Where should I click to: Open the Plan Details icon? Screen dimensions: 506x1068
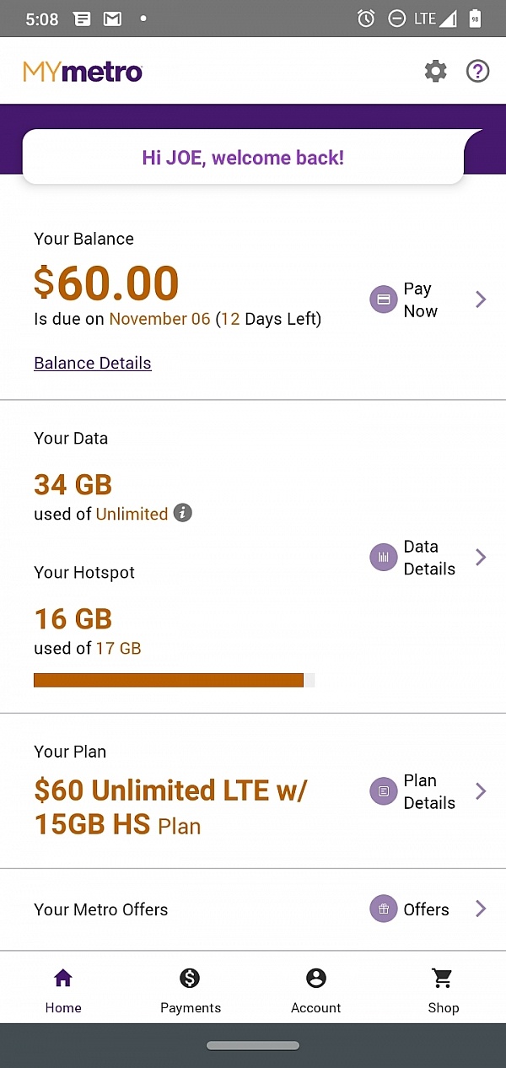tap(383, 791)
